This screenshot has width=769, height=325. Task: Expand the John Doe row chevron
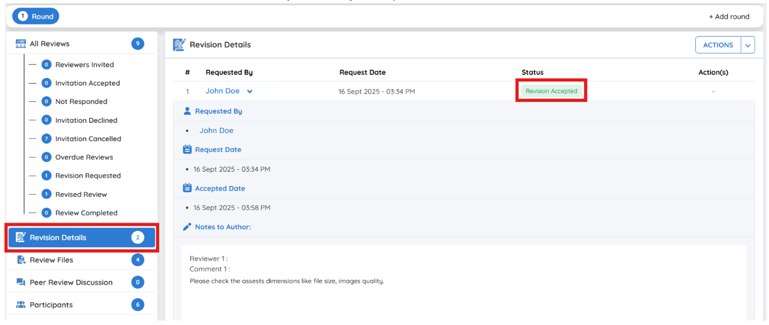tap(249, 91)
